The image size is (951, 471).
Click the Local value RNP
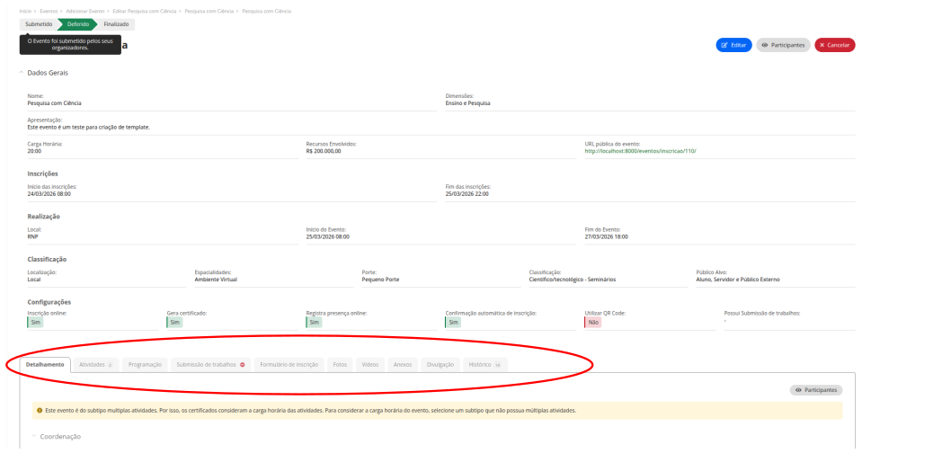(32, 236)
